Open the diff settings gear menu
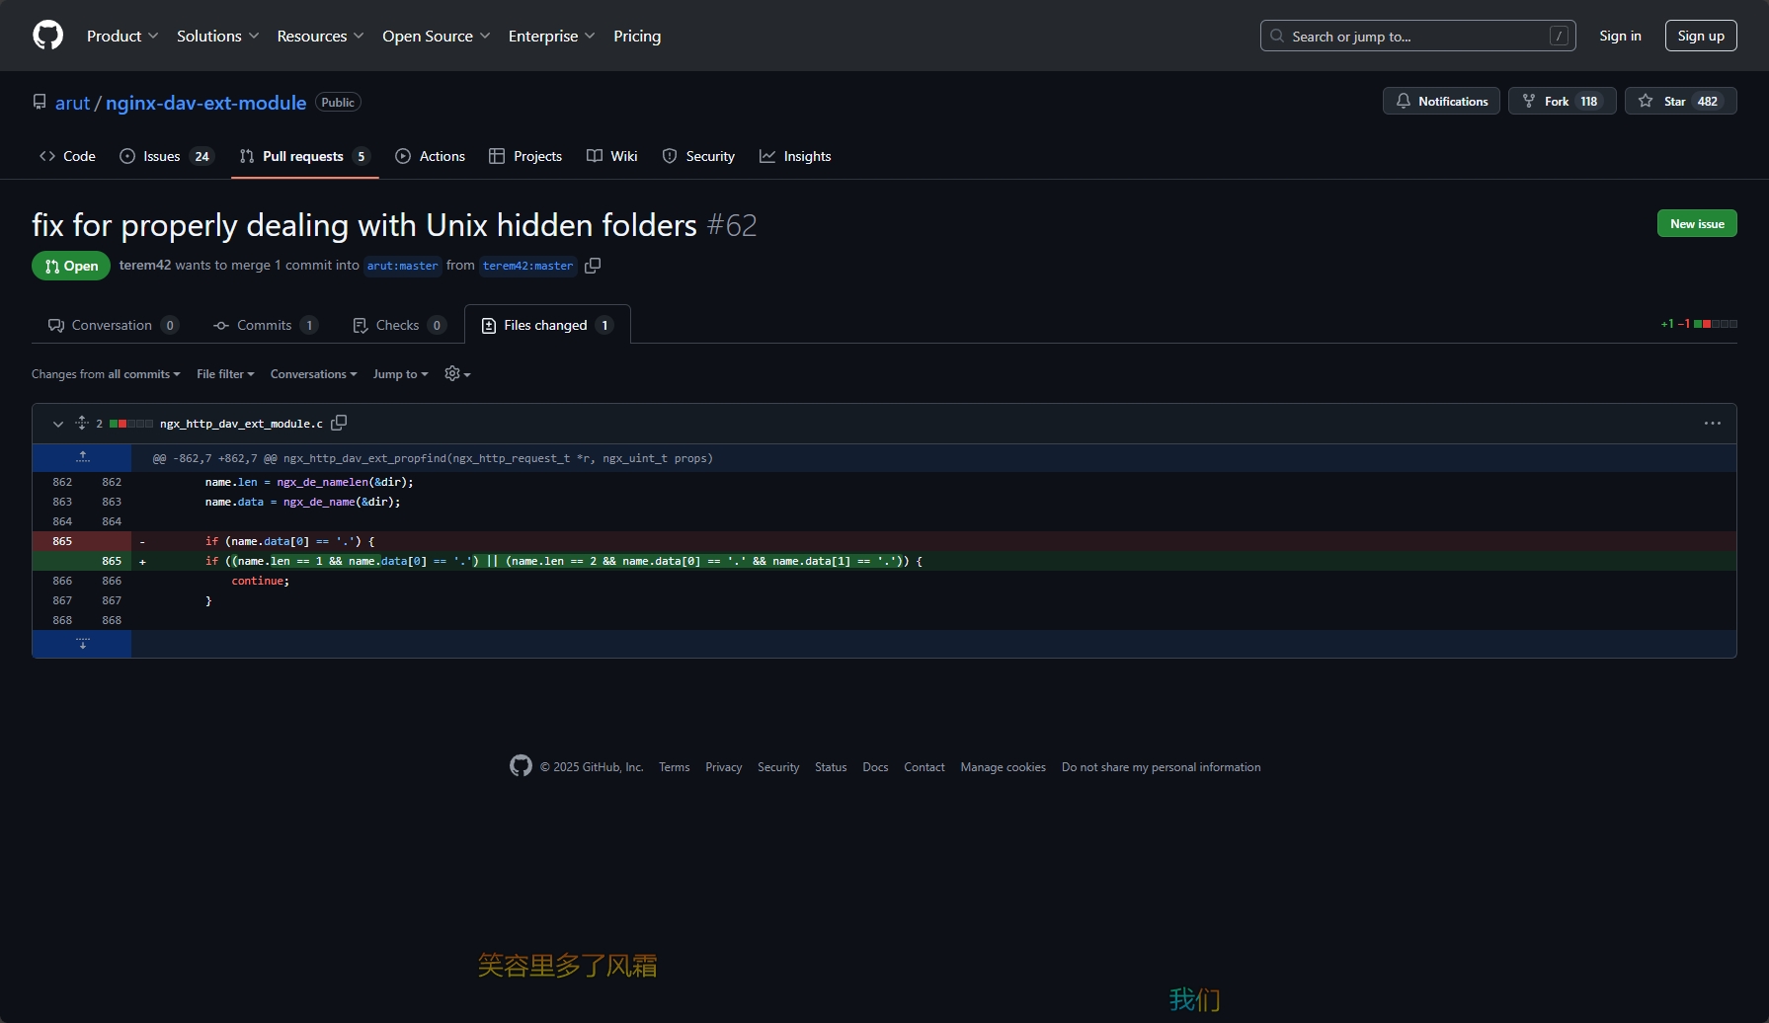Image resolution: width=1769 pixels, height=1023 pixels. pos(456,374)
